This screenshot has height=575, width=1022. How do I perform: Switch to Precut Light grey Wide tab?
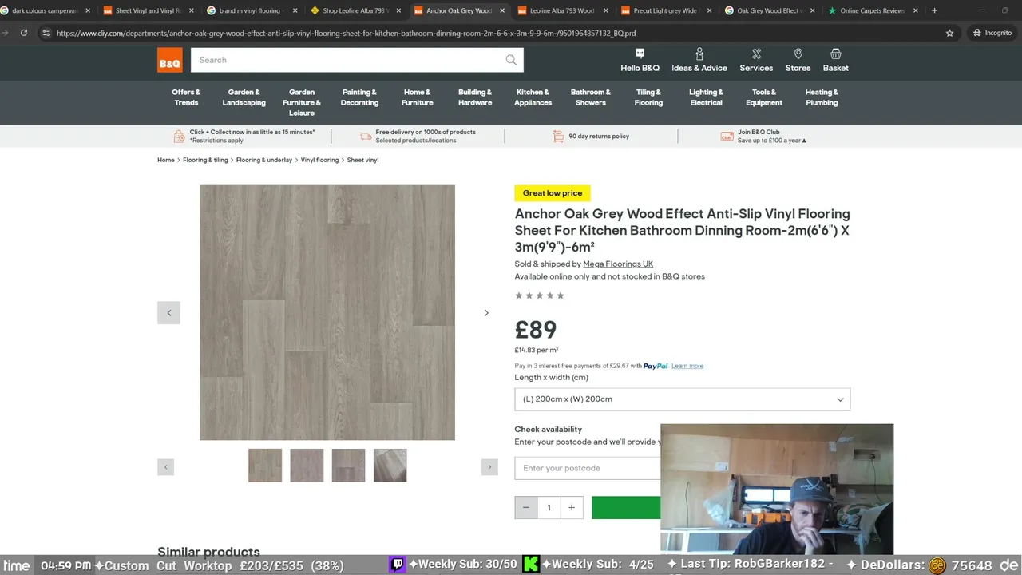tap(664, 10)
